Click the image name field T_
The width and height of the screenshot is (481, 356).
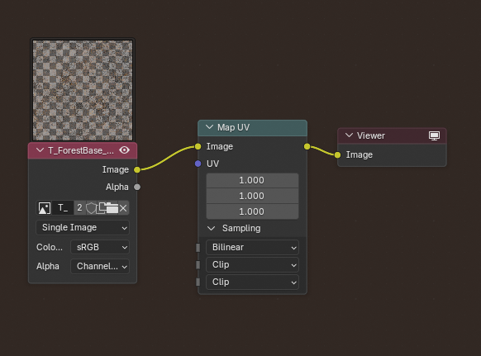(x=63, y=208)
